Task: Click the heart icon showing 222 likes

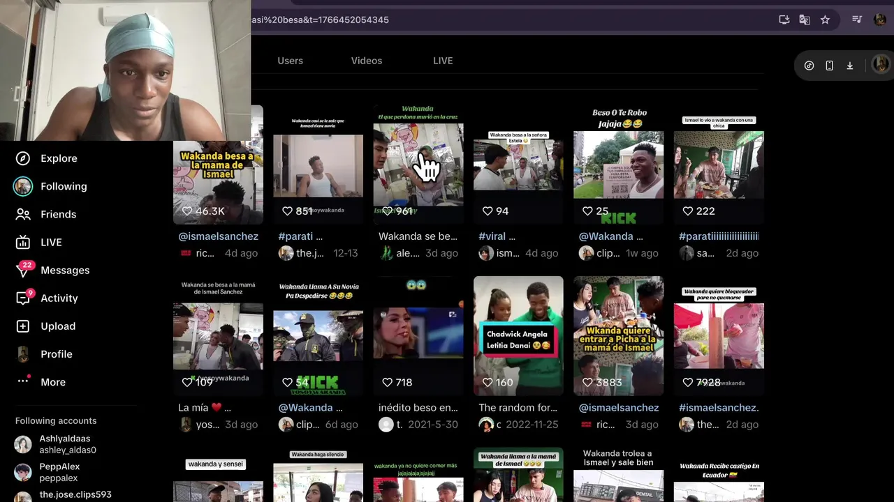Action: pos(688,211)
